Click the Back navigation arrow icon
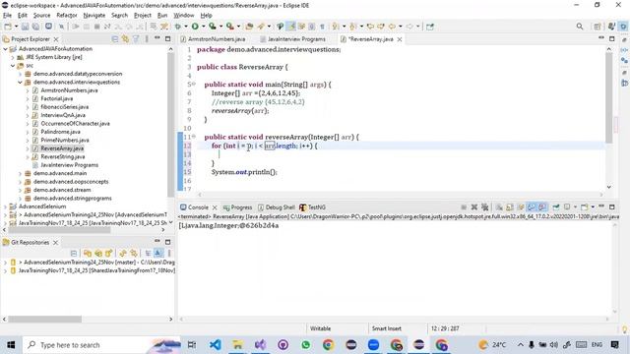The image size is (630, 354). point(392,27)
